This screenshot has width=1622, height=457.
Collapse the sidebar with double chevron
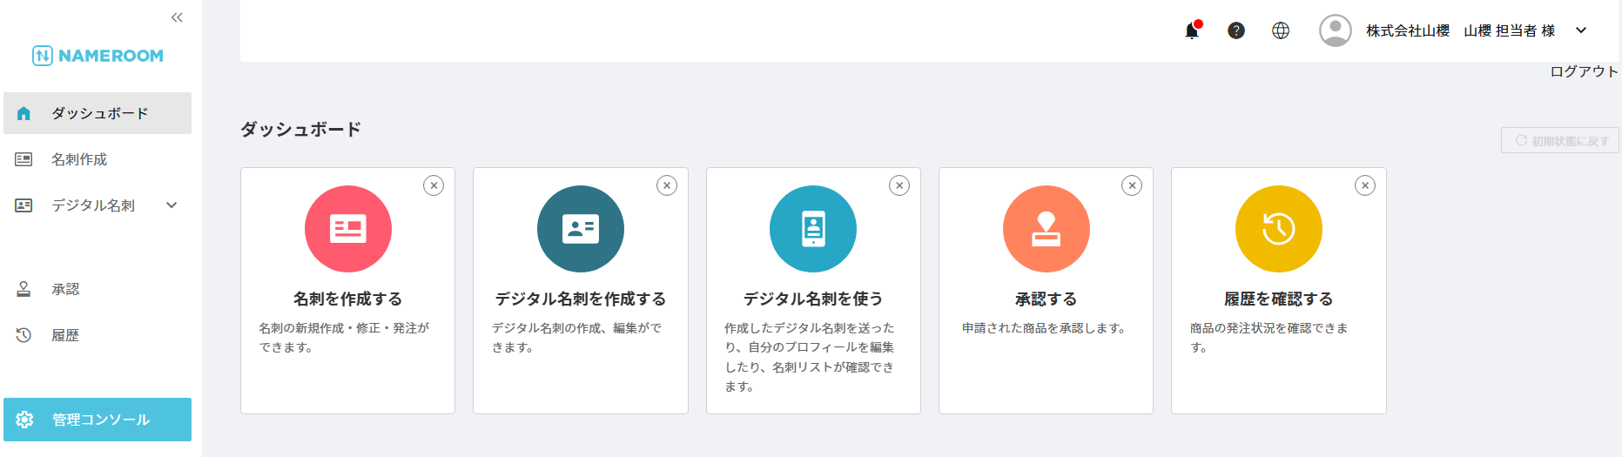click(x=177, y=17)
